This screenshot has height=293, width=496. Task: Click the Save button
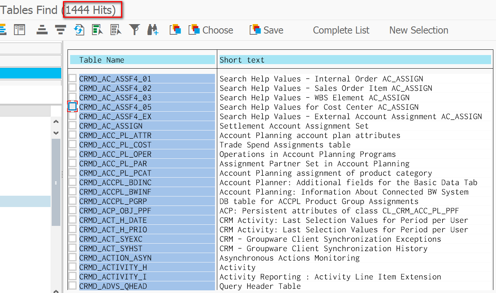pyautogui.click(x=266, y=30)
